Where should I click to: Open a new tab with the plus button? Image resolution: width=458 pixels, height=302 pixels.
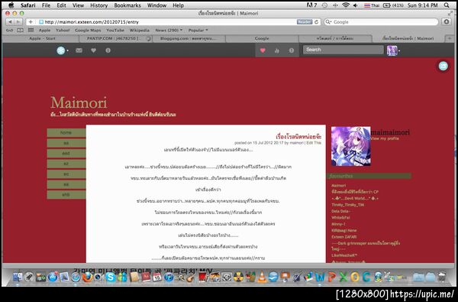(x=450, y=38)
